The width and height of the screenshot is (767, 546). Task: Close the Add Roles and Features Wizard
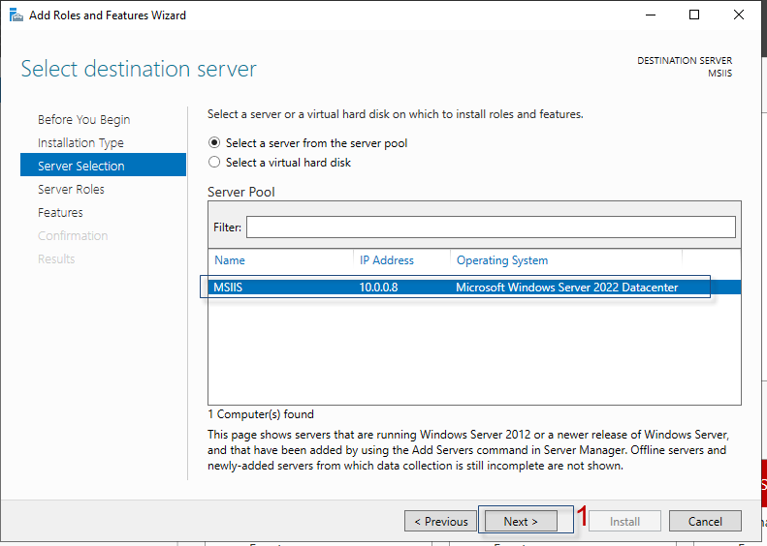(739, 15)
